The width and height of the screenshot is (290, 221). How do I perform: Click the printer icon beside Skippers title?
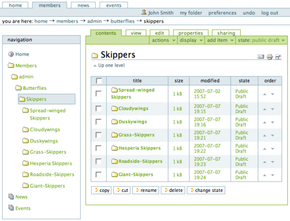click(x=270, y=57)
